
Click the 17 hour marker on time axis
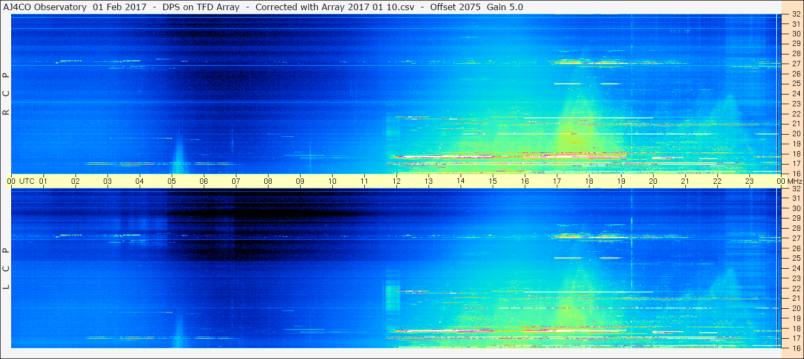point(557,181)
